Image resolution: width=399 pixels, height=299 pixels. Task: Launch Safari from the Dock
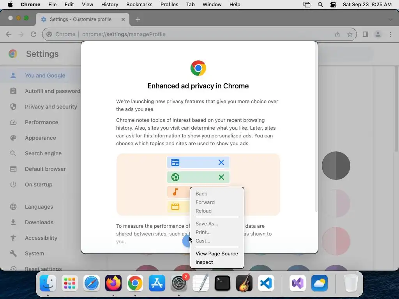[x=91, y=283]
